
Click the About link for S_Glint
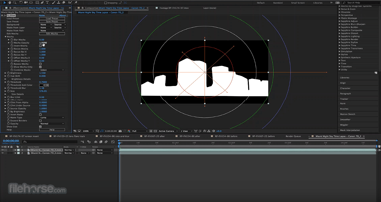click(x=63, y=16)
